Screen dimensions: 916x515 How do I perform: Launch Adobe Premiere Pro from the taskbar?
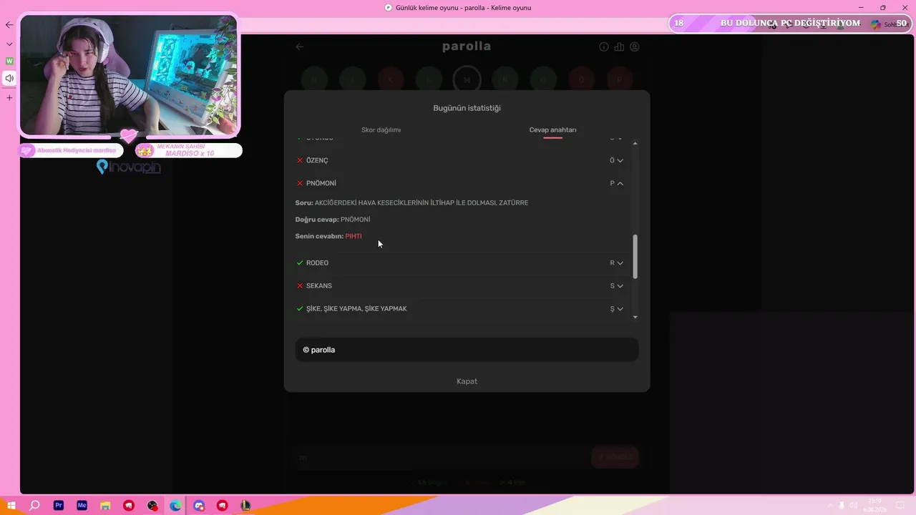click(59, 506)
